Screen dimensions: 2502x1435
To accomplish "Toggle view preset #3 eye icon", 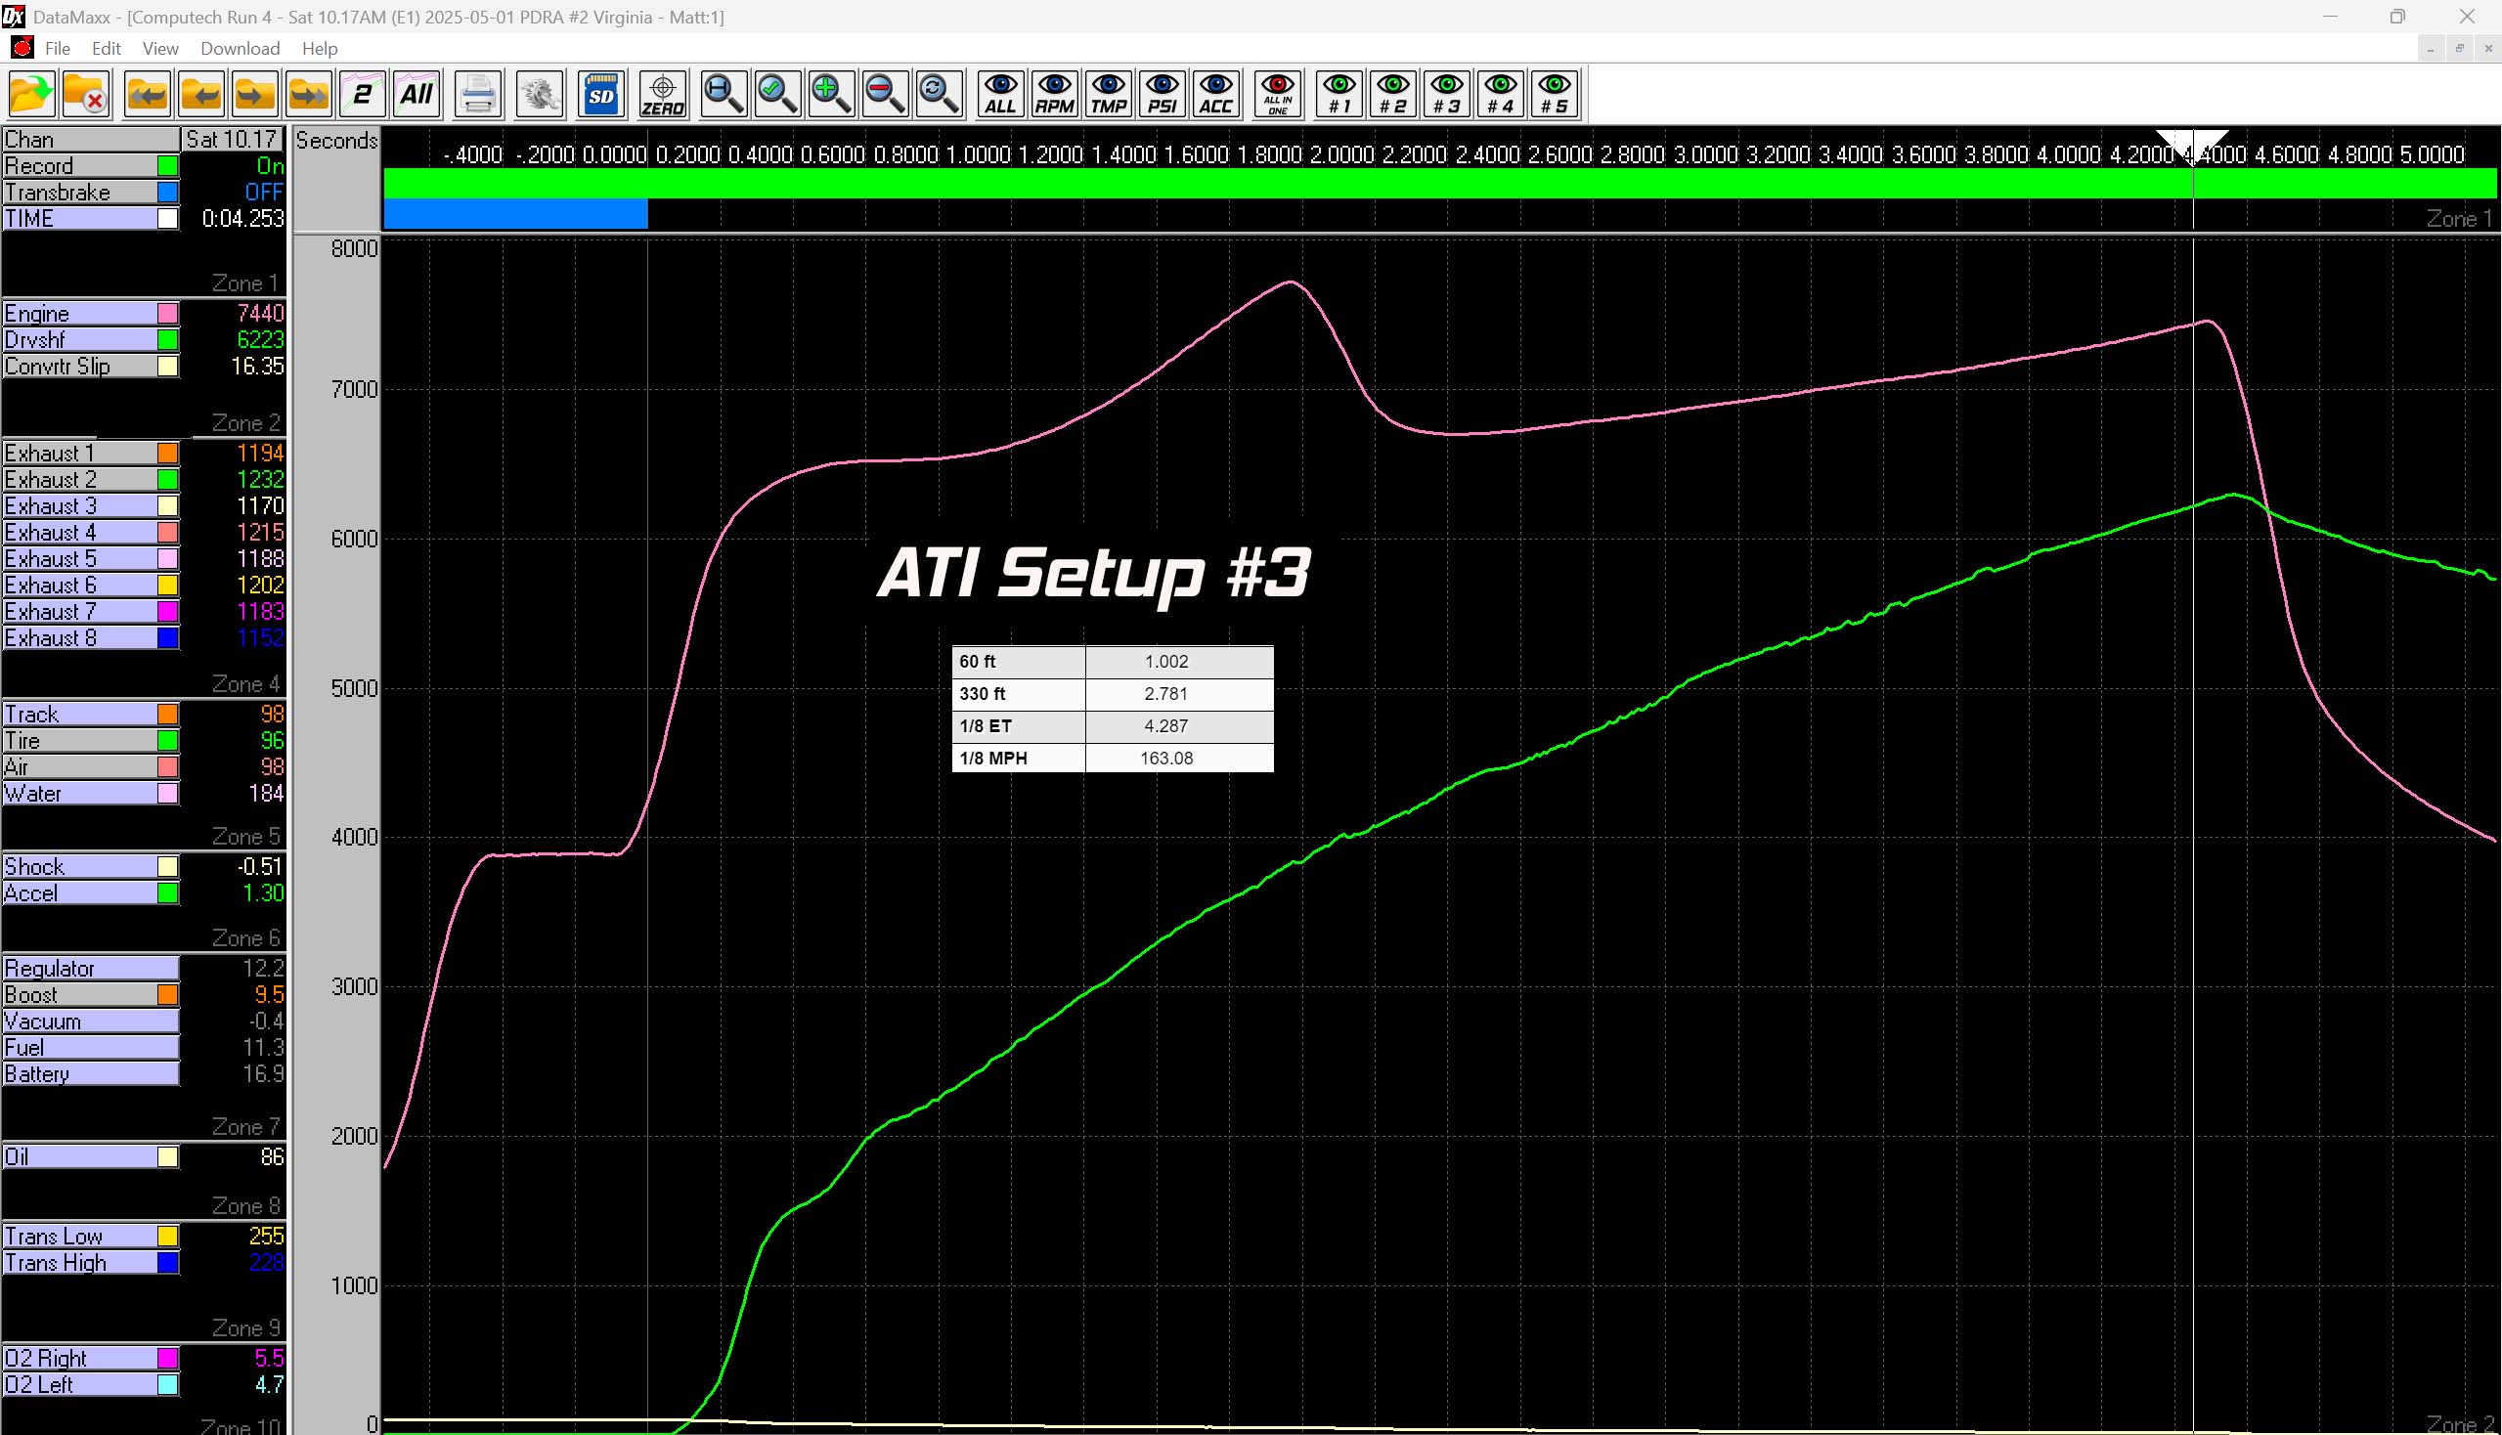I will (x=1447, y=95).
